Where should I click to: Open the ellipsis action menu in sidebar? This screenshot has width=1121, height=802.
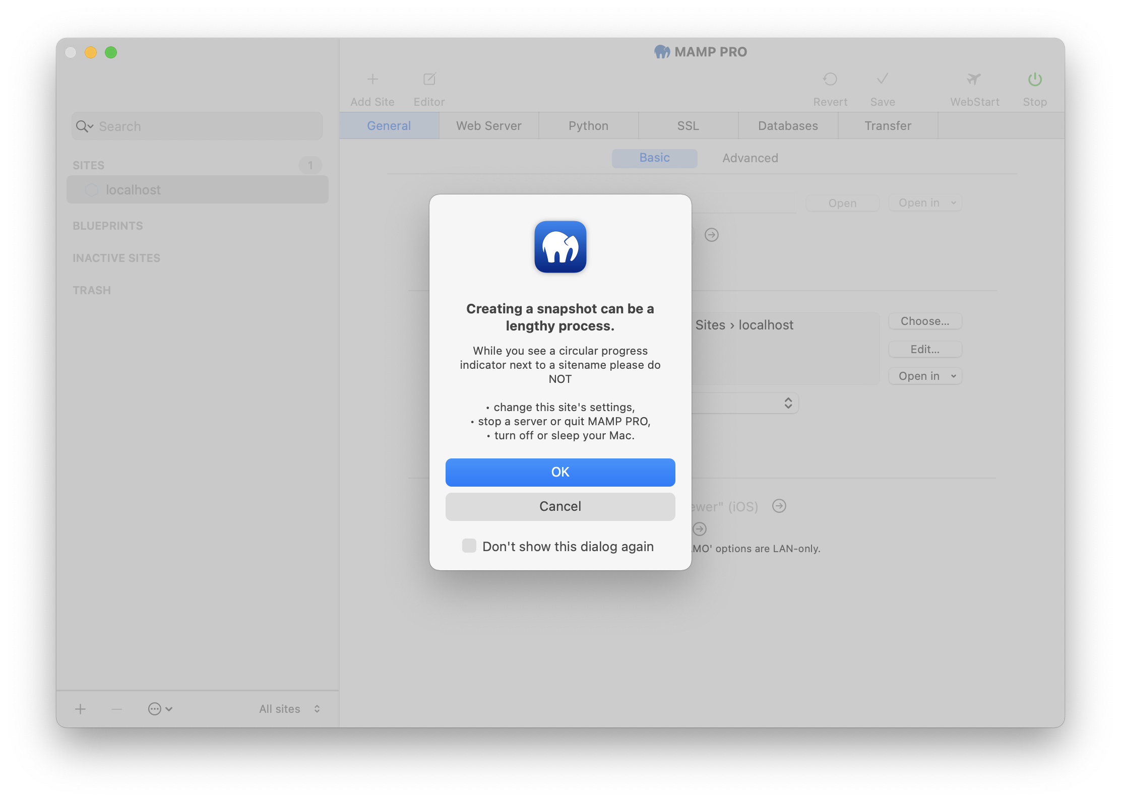tap(160, 709)
